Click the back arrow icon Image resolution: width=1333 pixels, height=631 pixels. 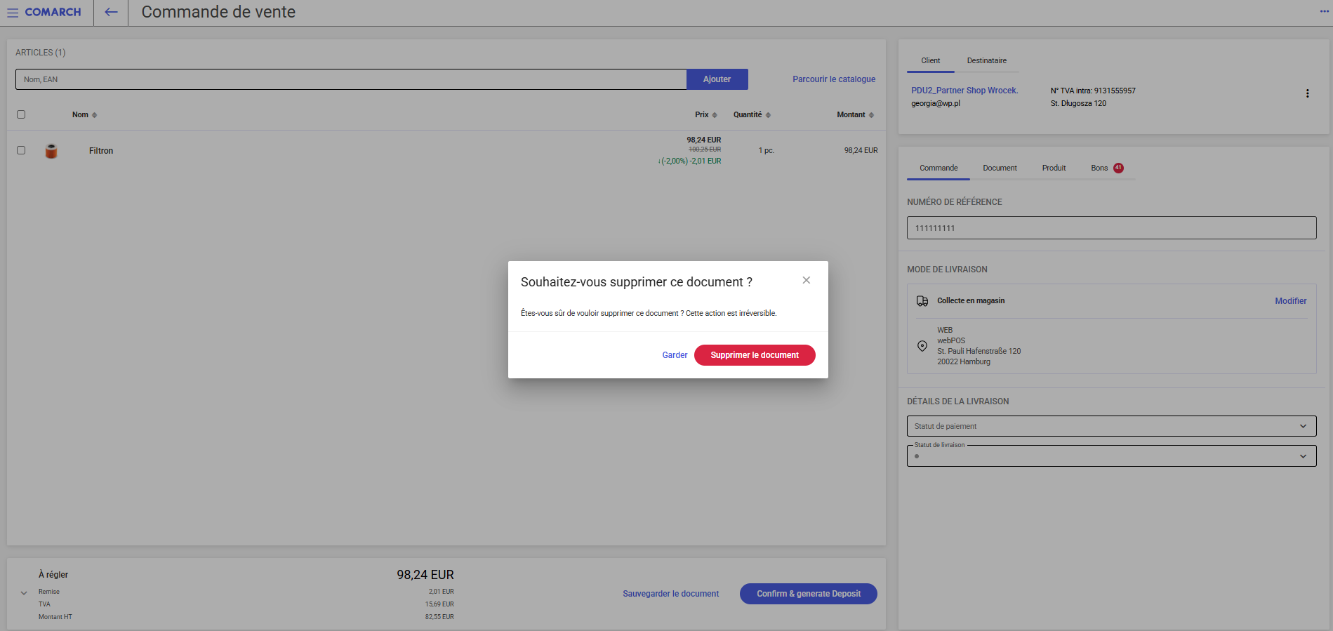111,12
